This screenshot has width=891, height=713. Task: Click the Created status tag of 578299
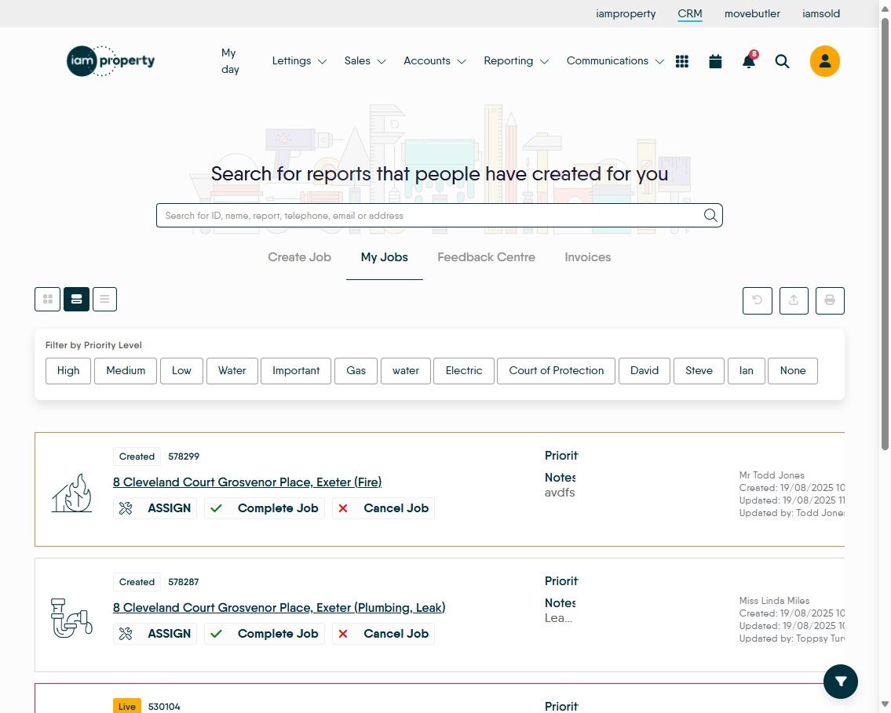137,457
